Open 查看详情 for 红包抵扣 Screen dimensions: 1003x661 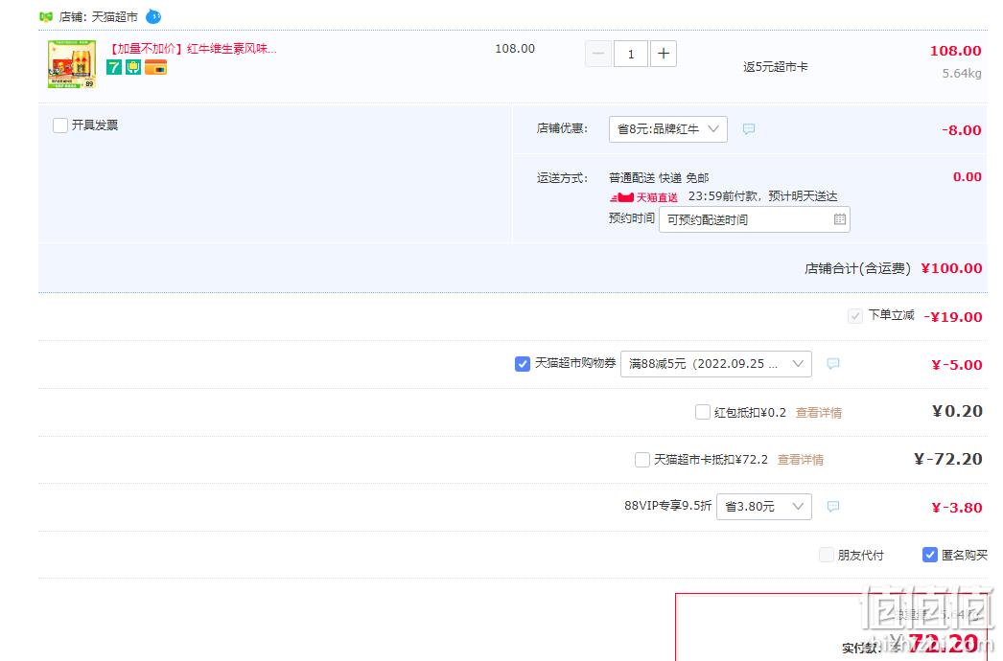[x=819, y=413]
